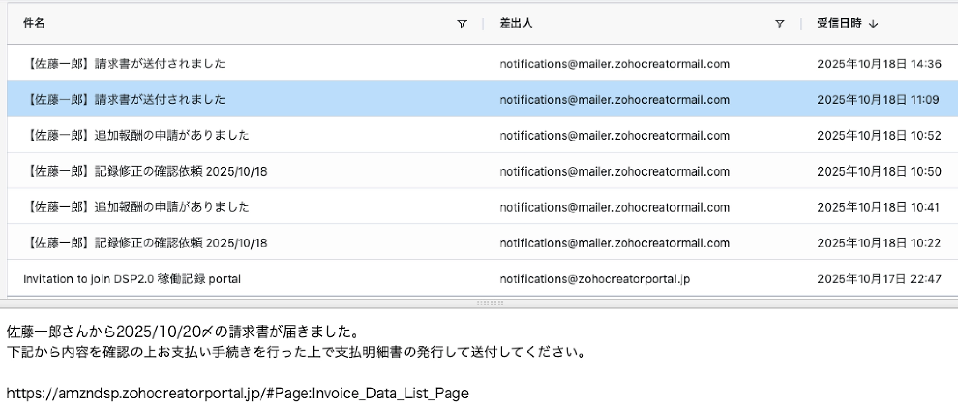Click the pane splitter handle above the message preview
This screenshot has width=958, height=410.
coord(489,303)
